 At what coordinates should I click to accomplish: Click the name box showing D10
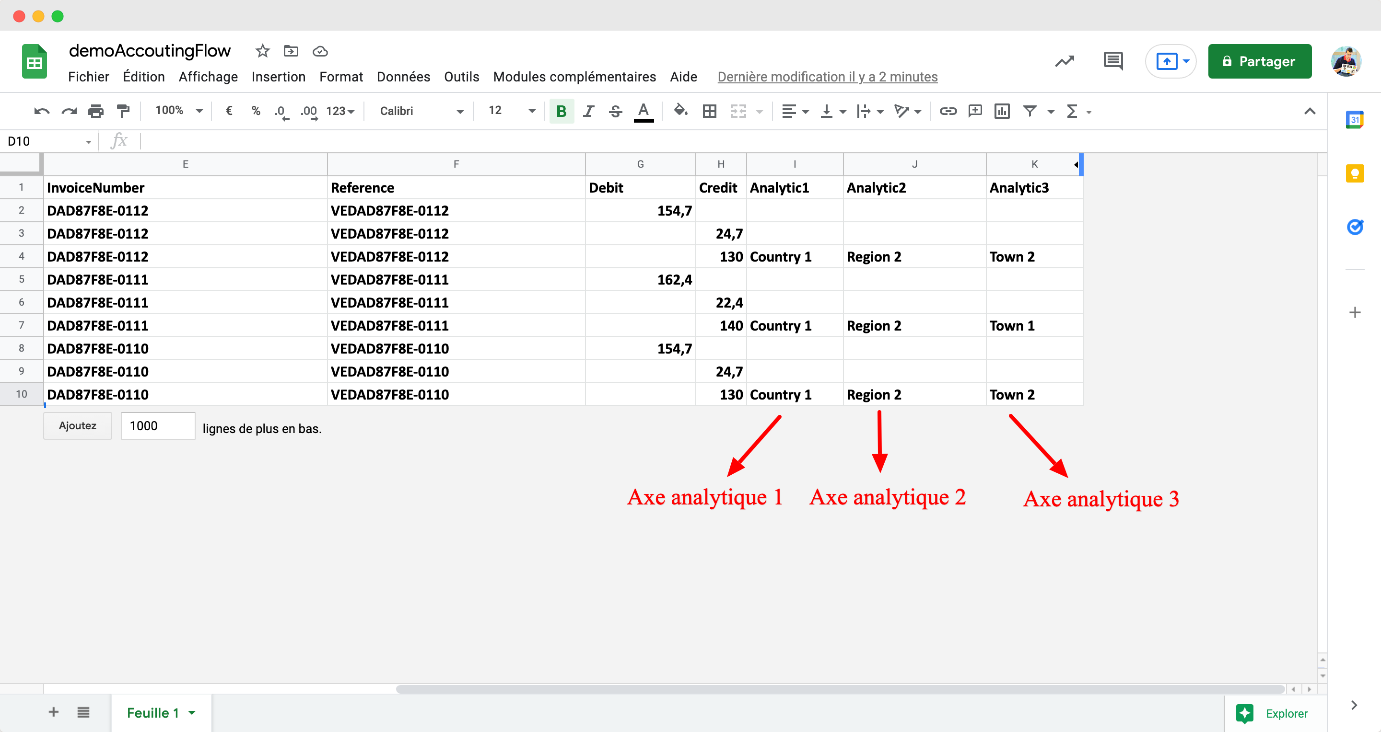coord(48,141)
